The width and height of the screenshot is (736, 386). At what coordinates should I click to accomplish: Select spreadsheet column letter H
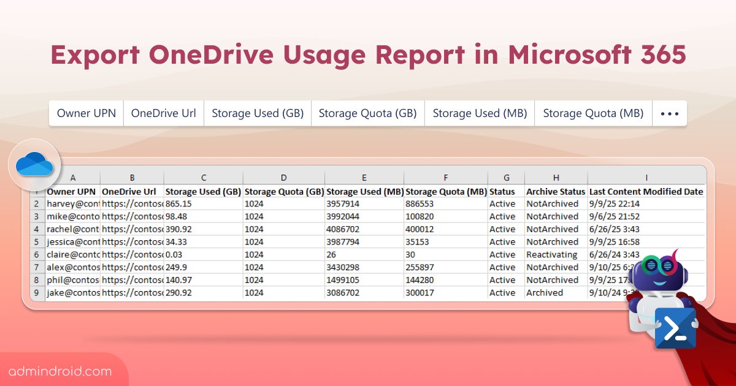coord(556,178)
